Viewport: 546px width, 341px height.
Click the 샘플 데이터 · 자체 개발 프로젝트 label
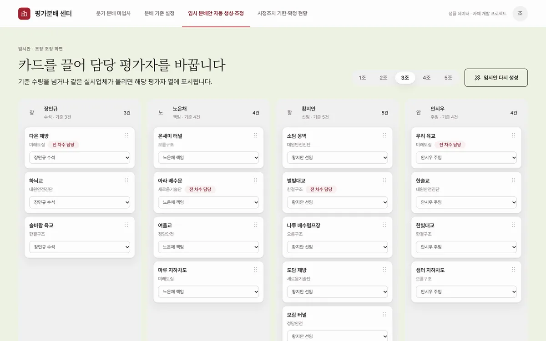477,14
